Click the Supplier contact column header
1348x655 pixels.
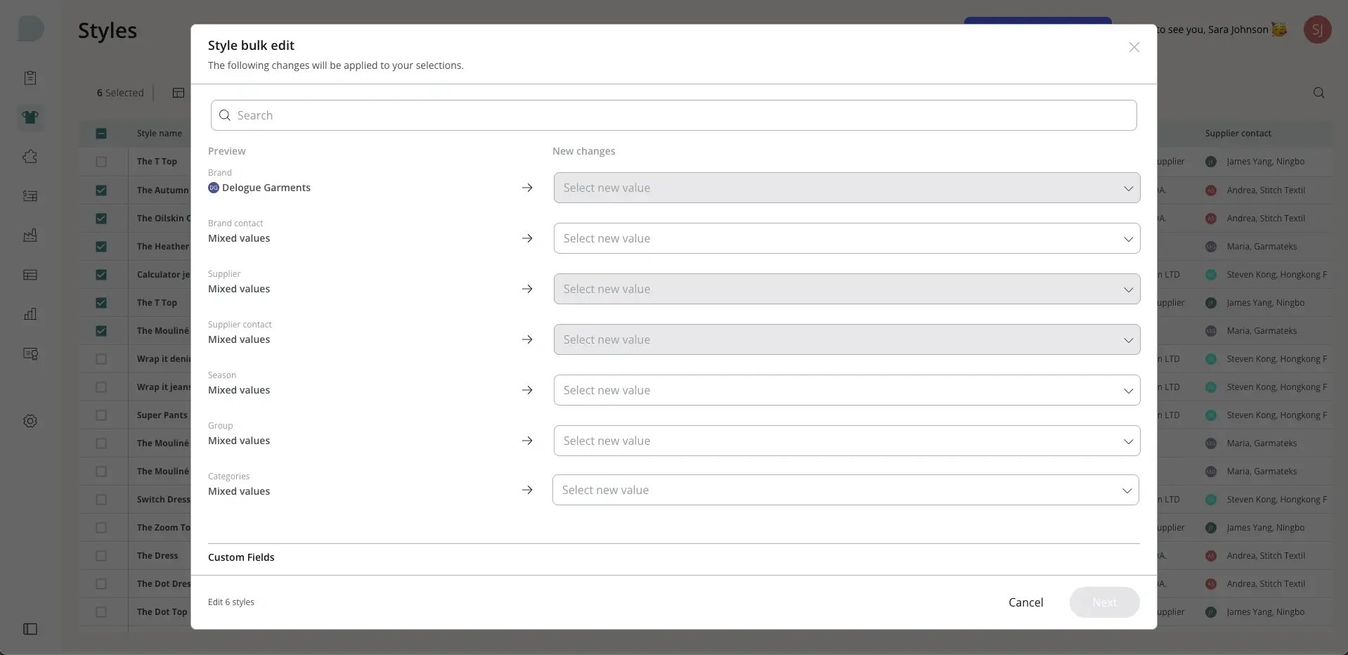(1238, 134)
